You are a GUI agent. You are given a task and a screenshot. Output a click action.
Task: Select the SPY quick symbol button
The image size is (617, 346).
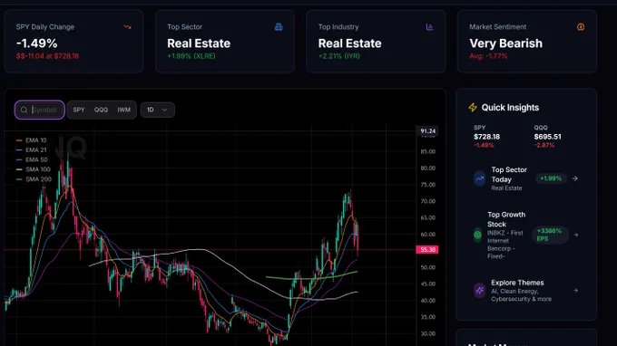(79, 110)
